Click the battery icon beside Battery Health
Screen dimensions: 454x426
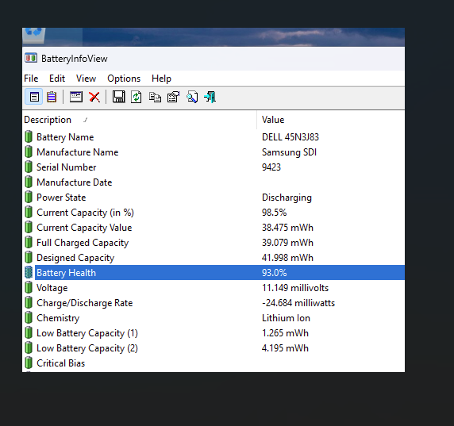pyautogui.click(x=29, y=272)
